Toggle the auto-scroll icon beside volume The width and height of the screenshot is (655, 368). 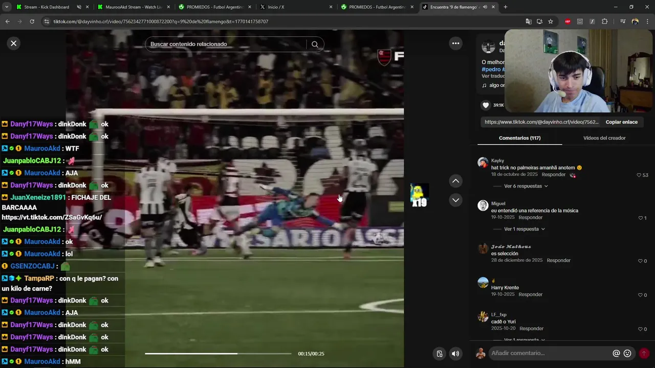(439, 354)
